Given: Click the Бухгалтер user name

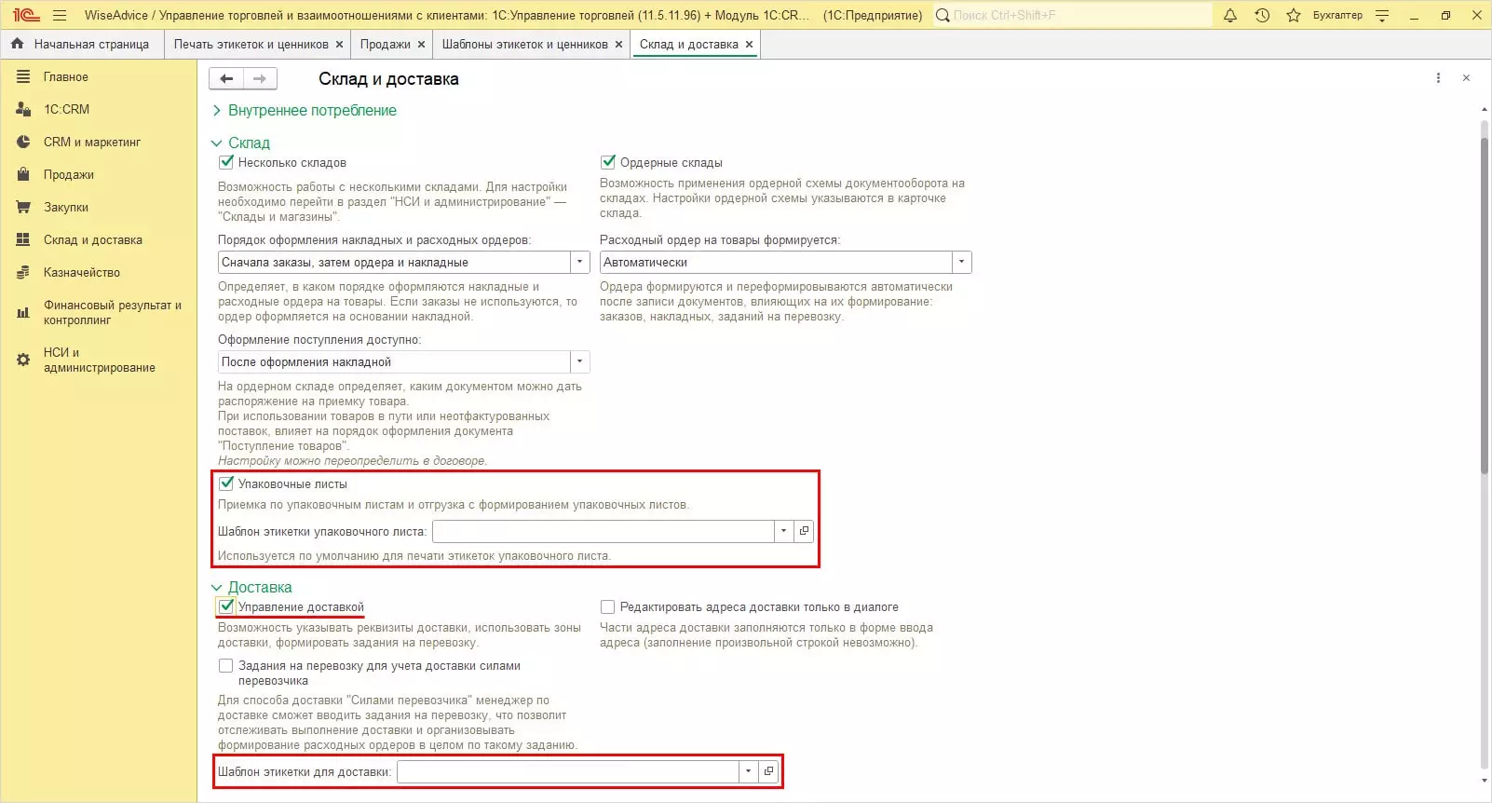Looking at the screenshot, I should coord(1337,15).
